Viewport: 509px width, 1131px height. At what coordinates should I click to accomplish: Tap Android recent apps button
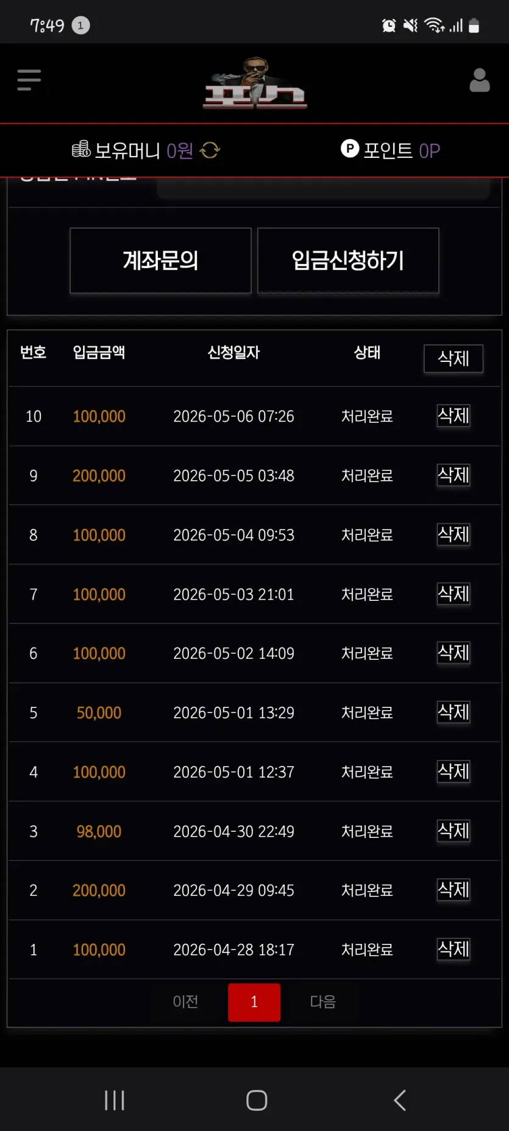[115, 1100]
